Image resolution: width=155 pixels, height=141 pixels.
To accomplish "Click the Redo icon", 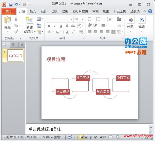I will (x=24, y=5).
